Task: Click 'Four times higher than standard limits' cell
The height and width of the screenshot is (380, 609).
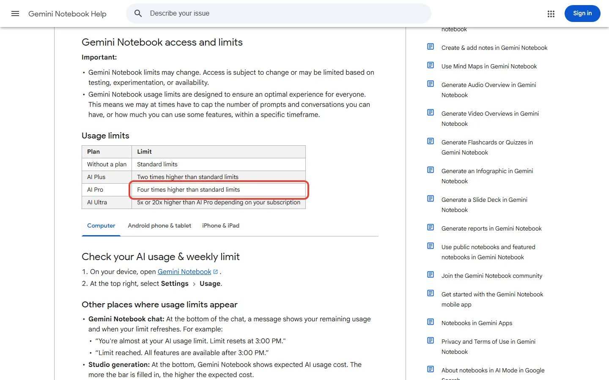Action: click(219, 190)
